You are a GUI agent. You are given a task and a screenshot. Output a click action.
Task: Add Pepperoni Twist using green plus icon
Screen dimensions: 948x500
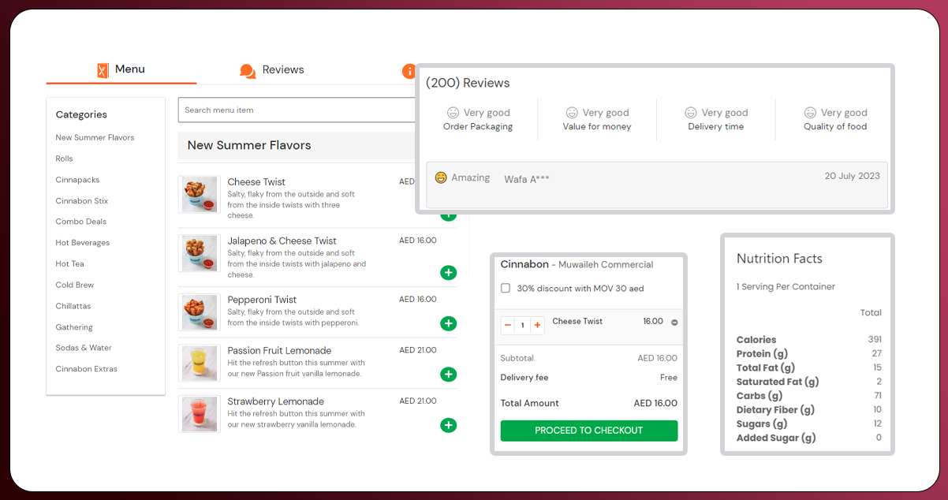pos(448,323)
